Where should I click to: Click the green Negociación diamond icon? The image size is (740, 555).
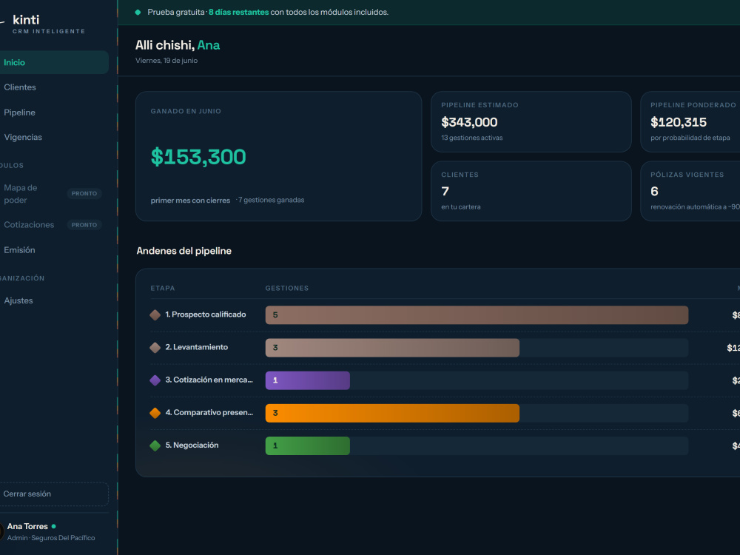click(x=155, y=445)
